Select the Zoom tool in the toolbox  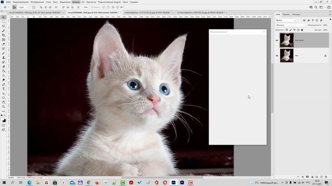(x=4, y=107)
